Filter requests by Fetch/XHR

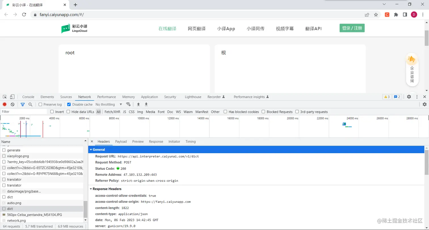point(112,112)
